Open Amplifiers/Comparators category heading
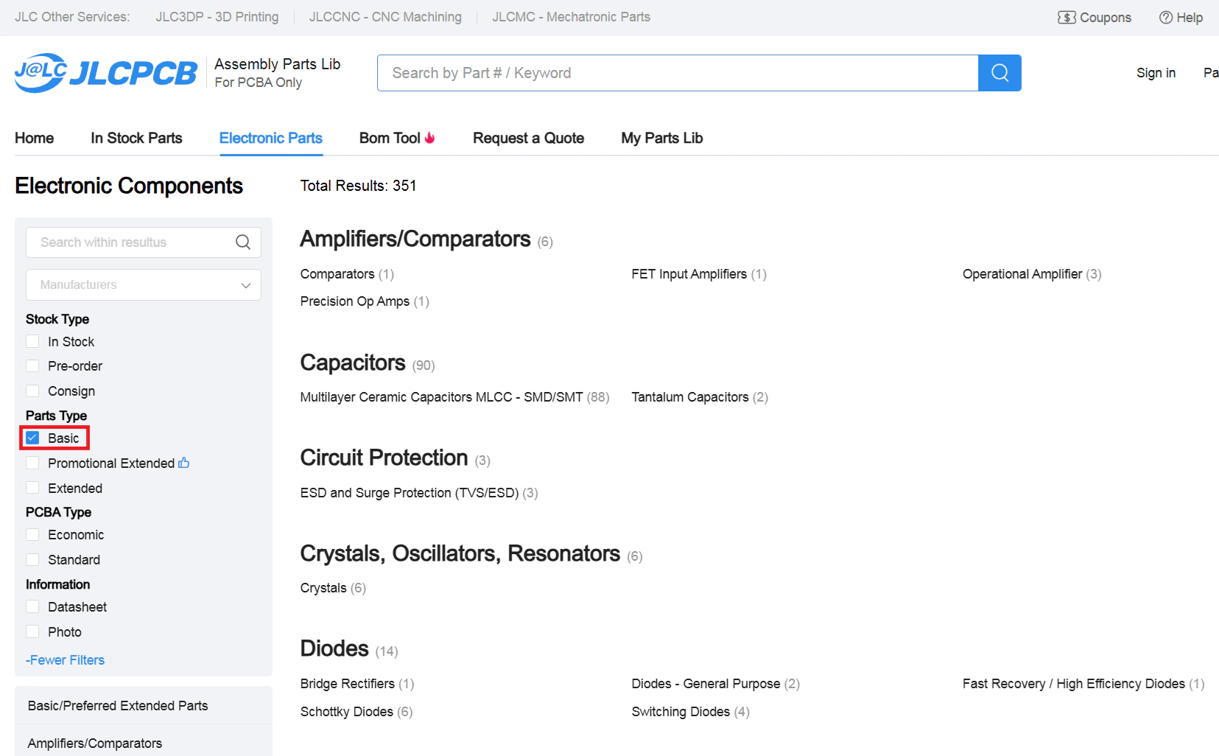This screenshot has width=1219, height=756. tap(415, 239)
